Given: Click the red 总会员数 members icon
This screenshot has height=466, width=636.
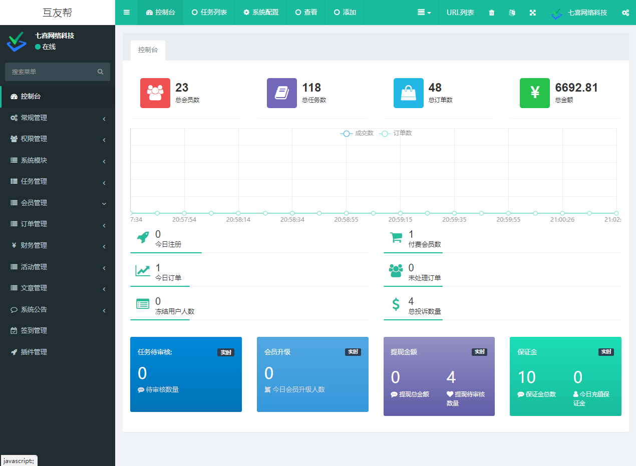Looking at the screenshot, I should pyautogui.click(x=155, y=93).
